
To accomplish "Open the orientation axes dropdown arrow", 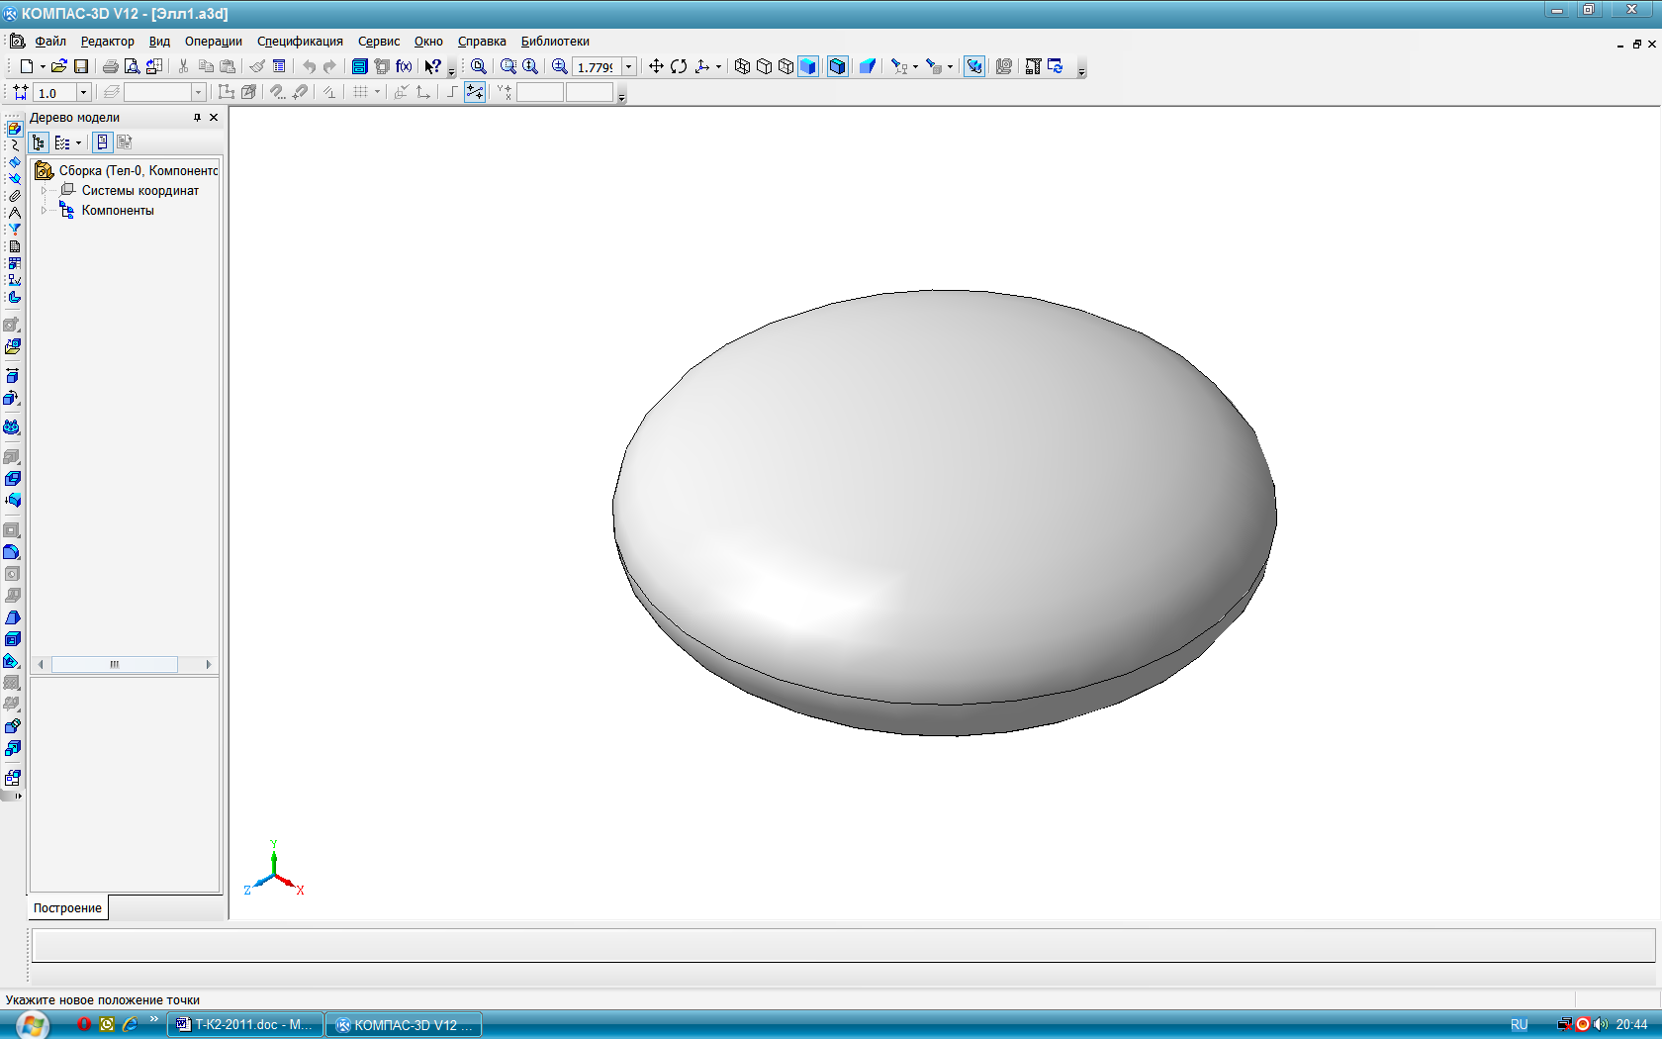I will click(718, 66).
